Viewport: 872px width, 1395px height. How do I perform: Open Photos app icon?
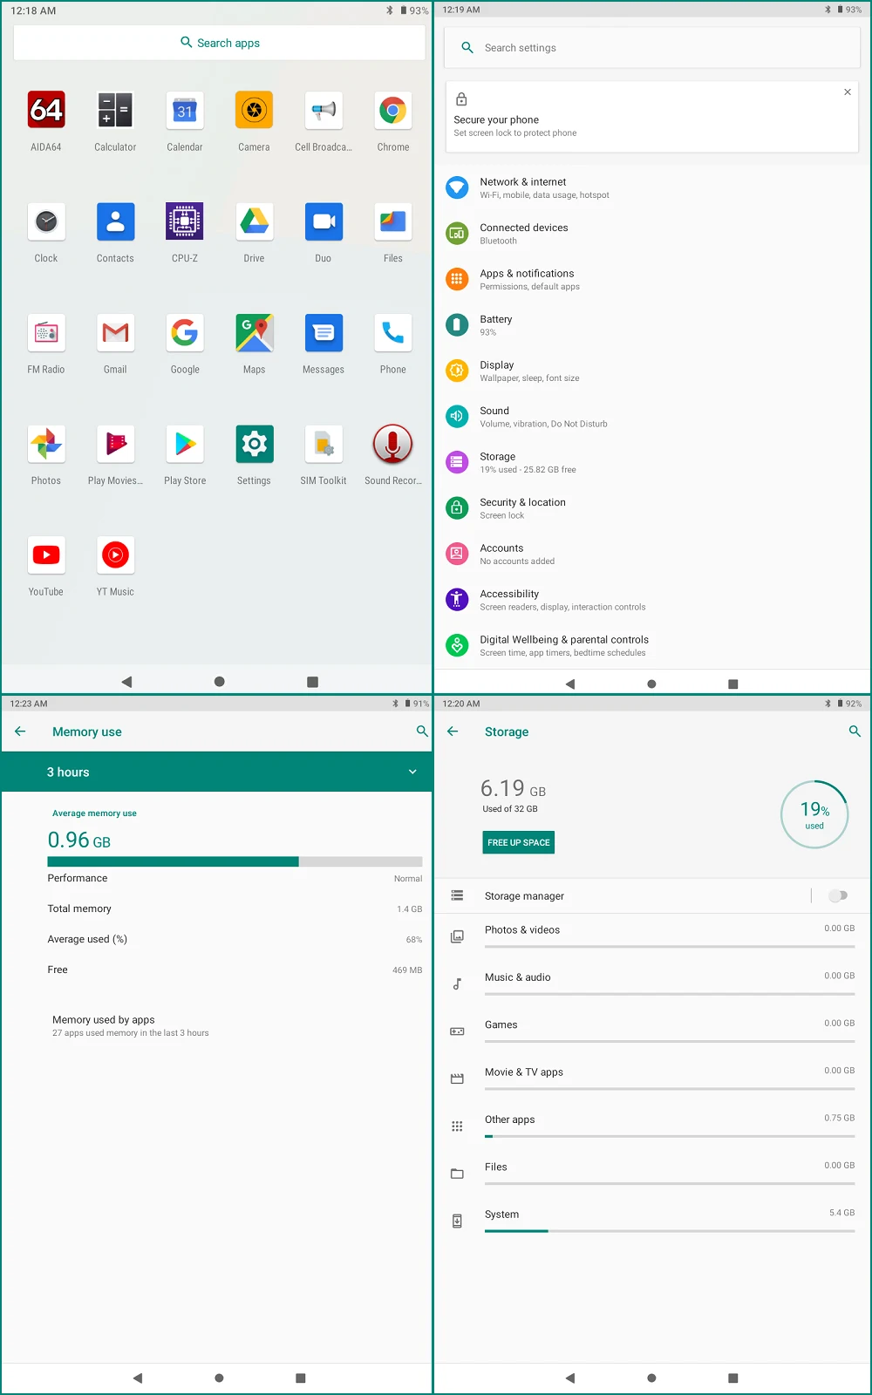pos(46,445)
